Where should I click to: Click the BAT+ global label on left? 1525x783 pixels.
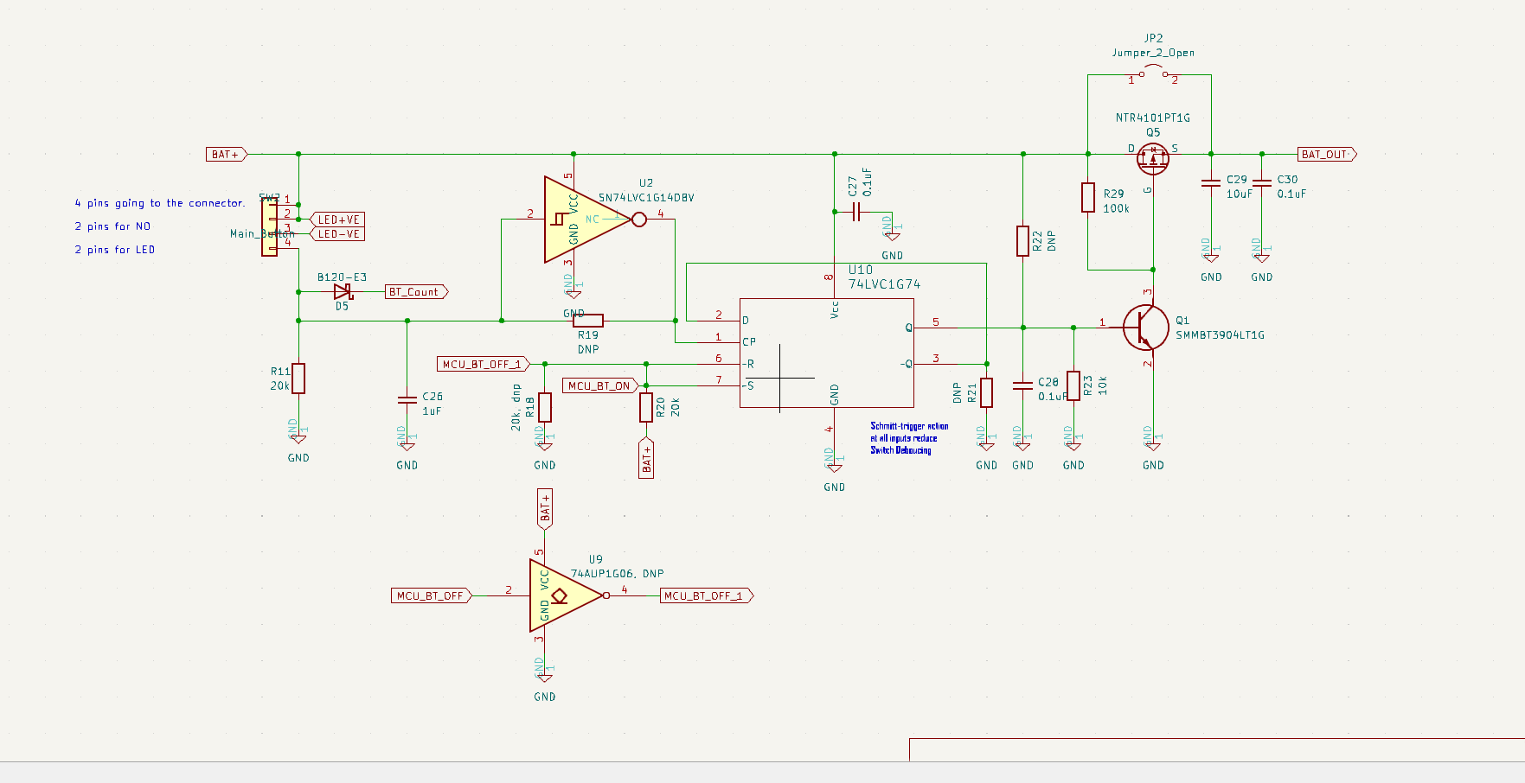tap(227, 155)
